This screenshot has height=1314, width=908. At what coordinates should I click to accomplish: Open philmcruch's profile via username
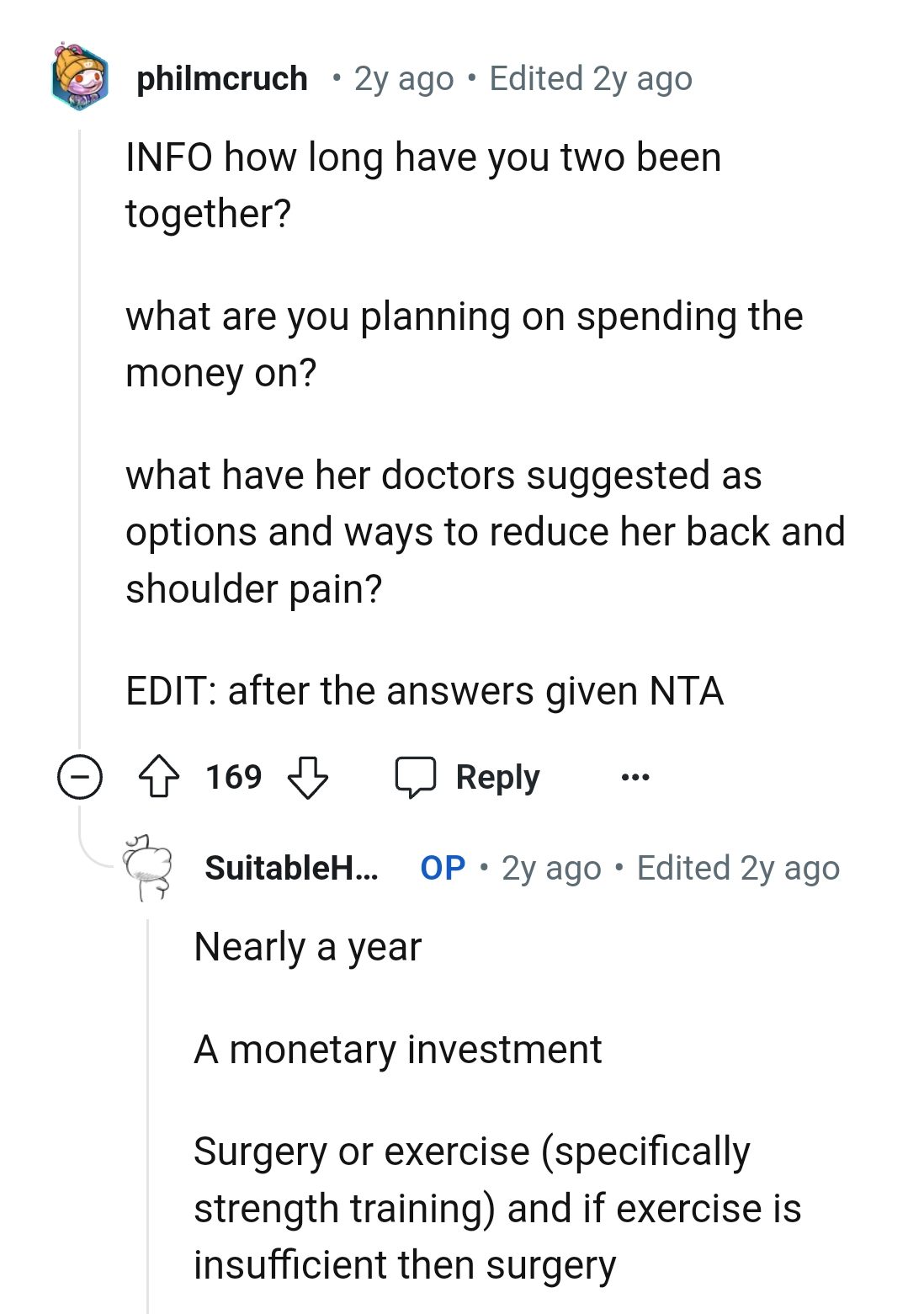pos(222,78)
